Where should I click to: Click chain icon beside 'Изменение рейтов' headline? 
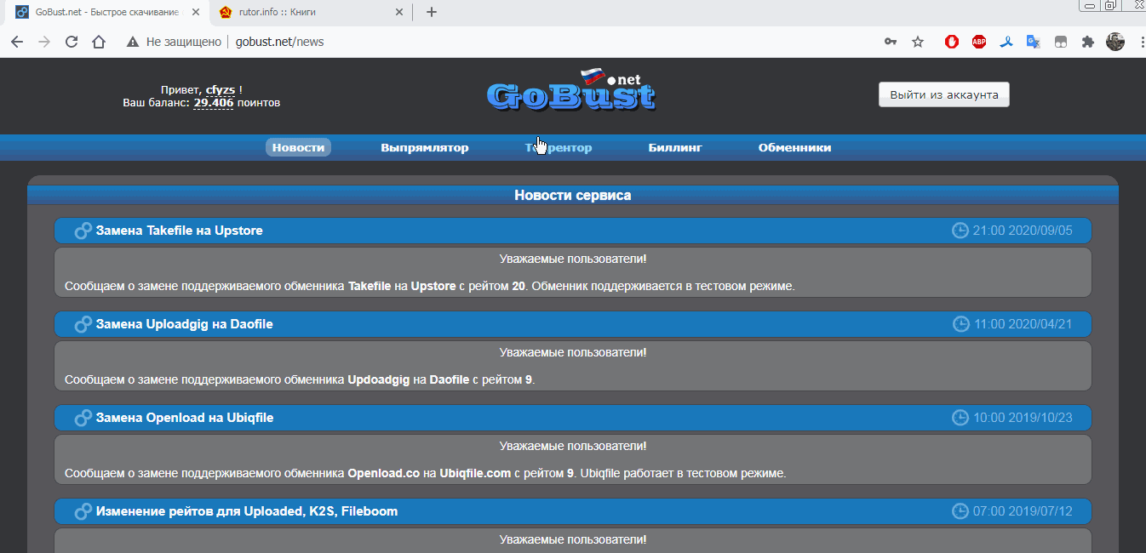pos(83,511)
